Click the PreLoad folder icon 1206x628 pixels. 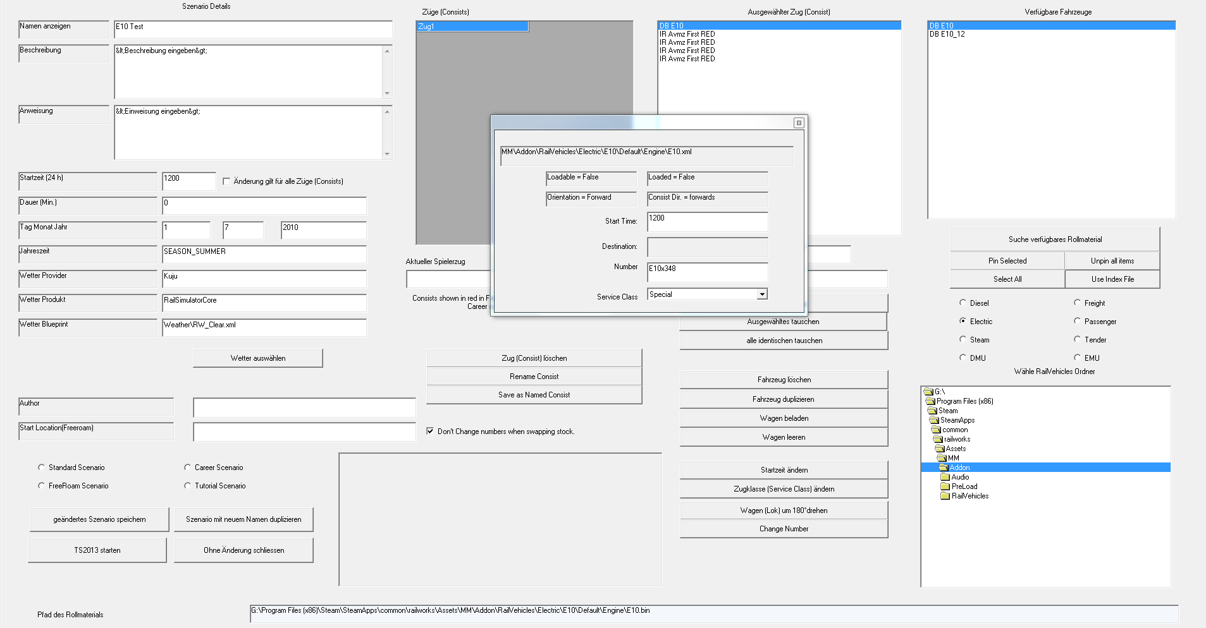[945, 486]
